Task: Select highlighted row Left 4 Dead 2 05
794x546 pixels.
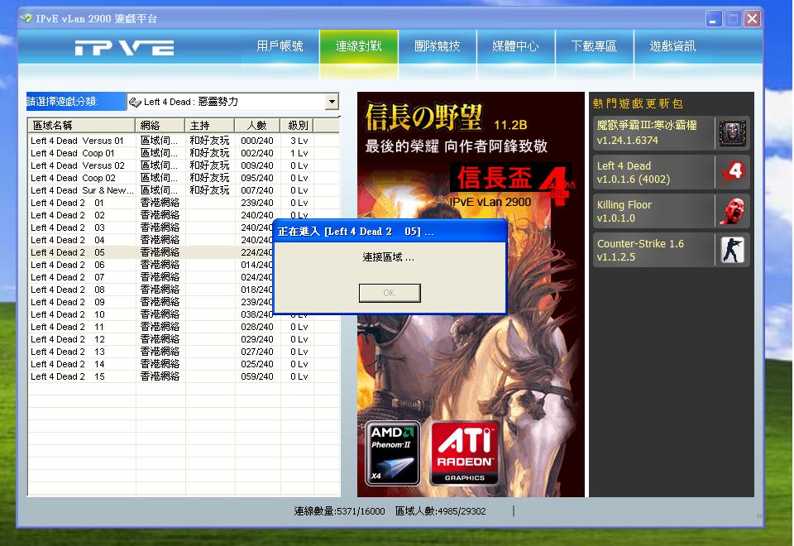Action: coord(152,252)
